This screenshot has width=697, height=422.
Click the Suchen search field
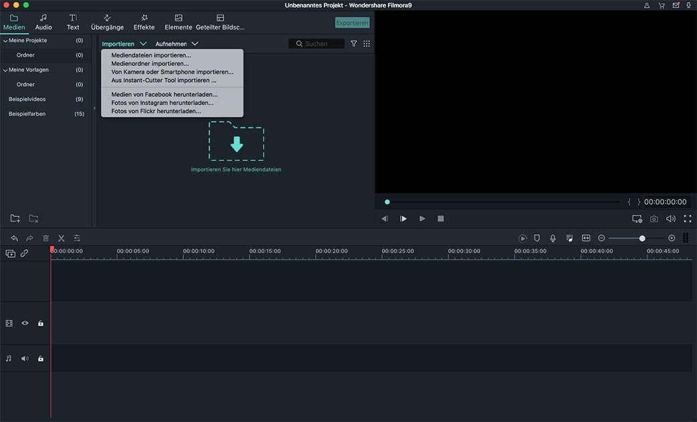pyautogui.click(x=316, y=43)
